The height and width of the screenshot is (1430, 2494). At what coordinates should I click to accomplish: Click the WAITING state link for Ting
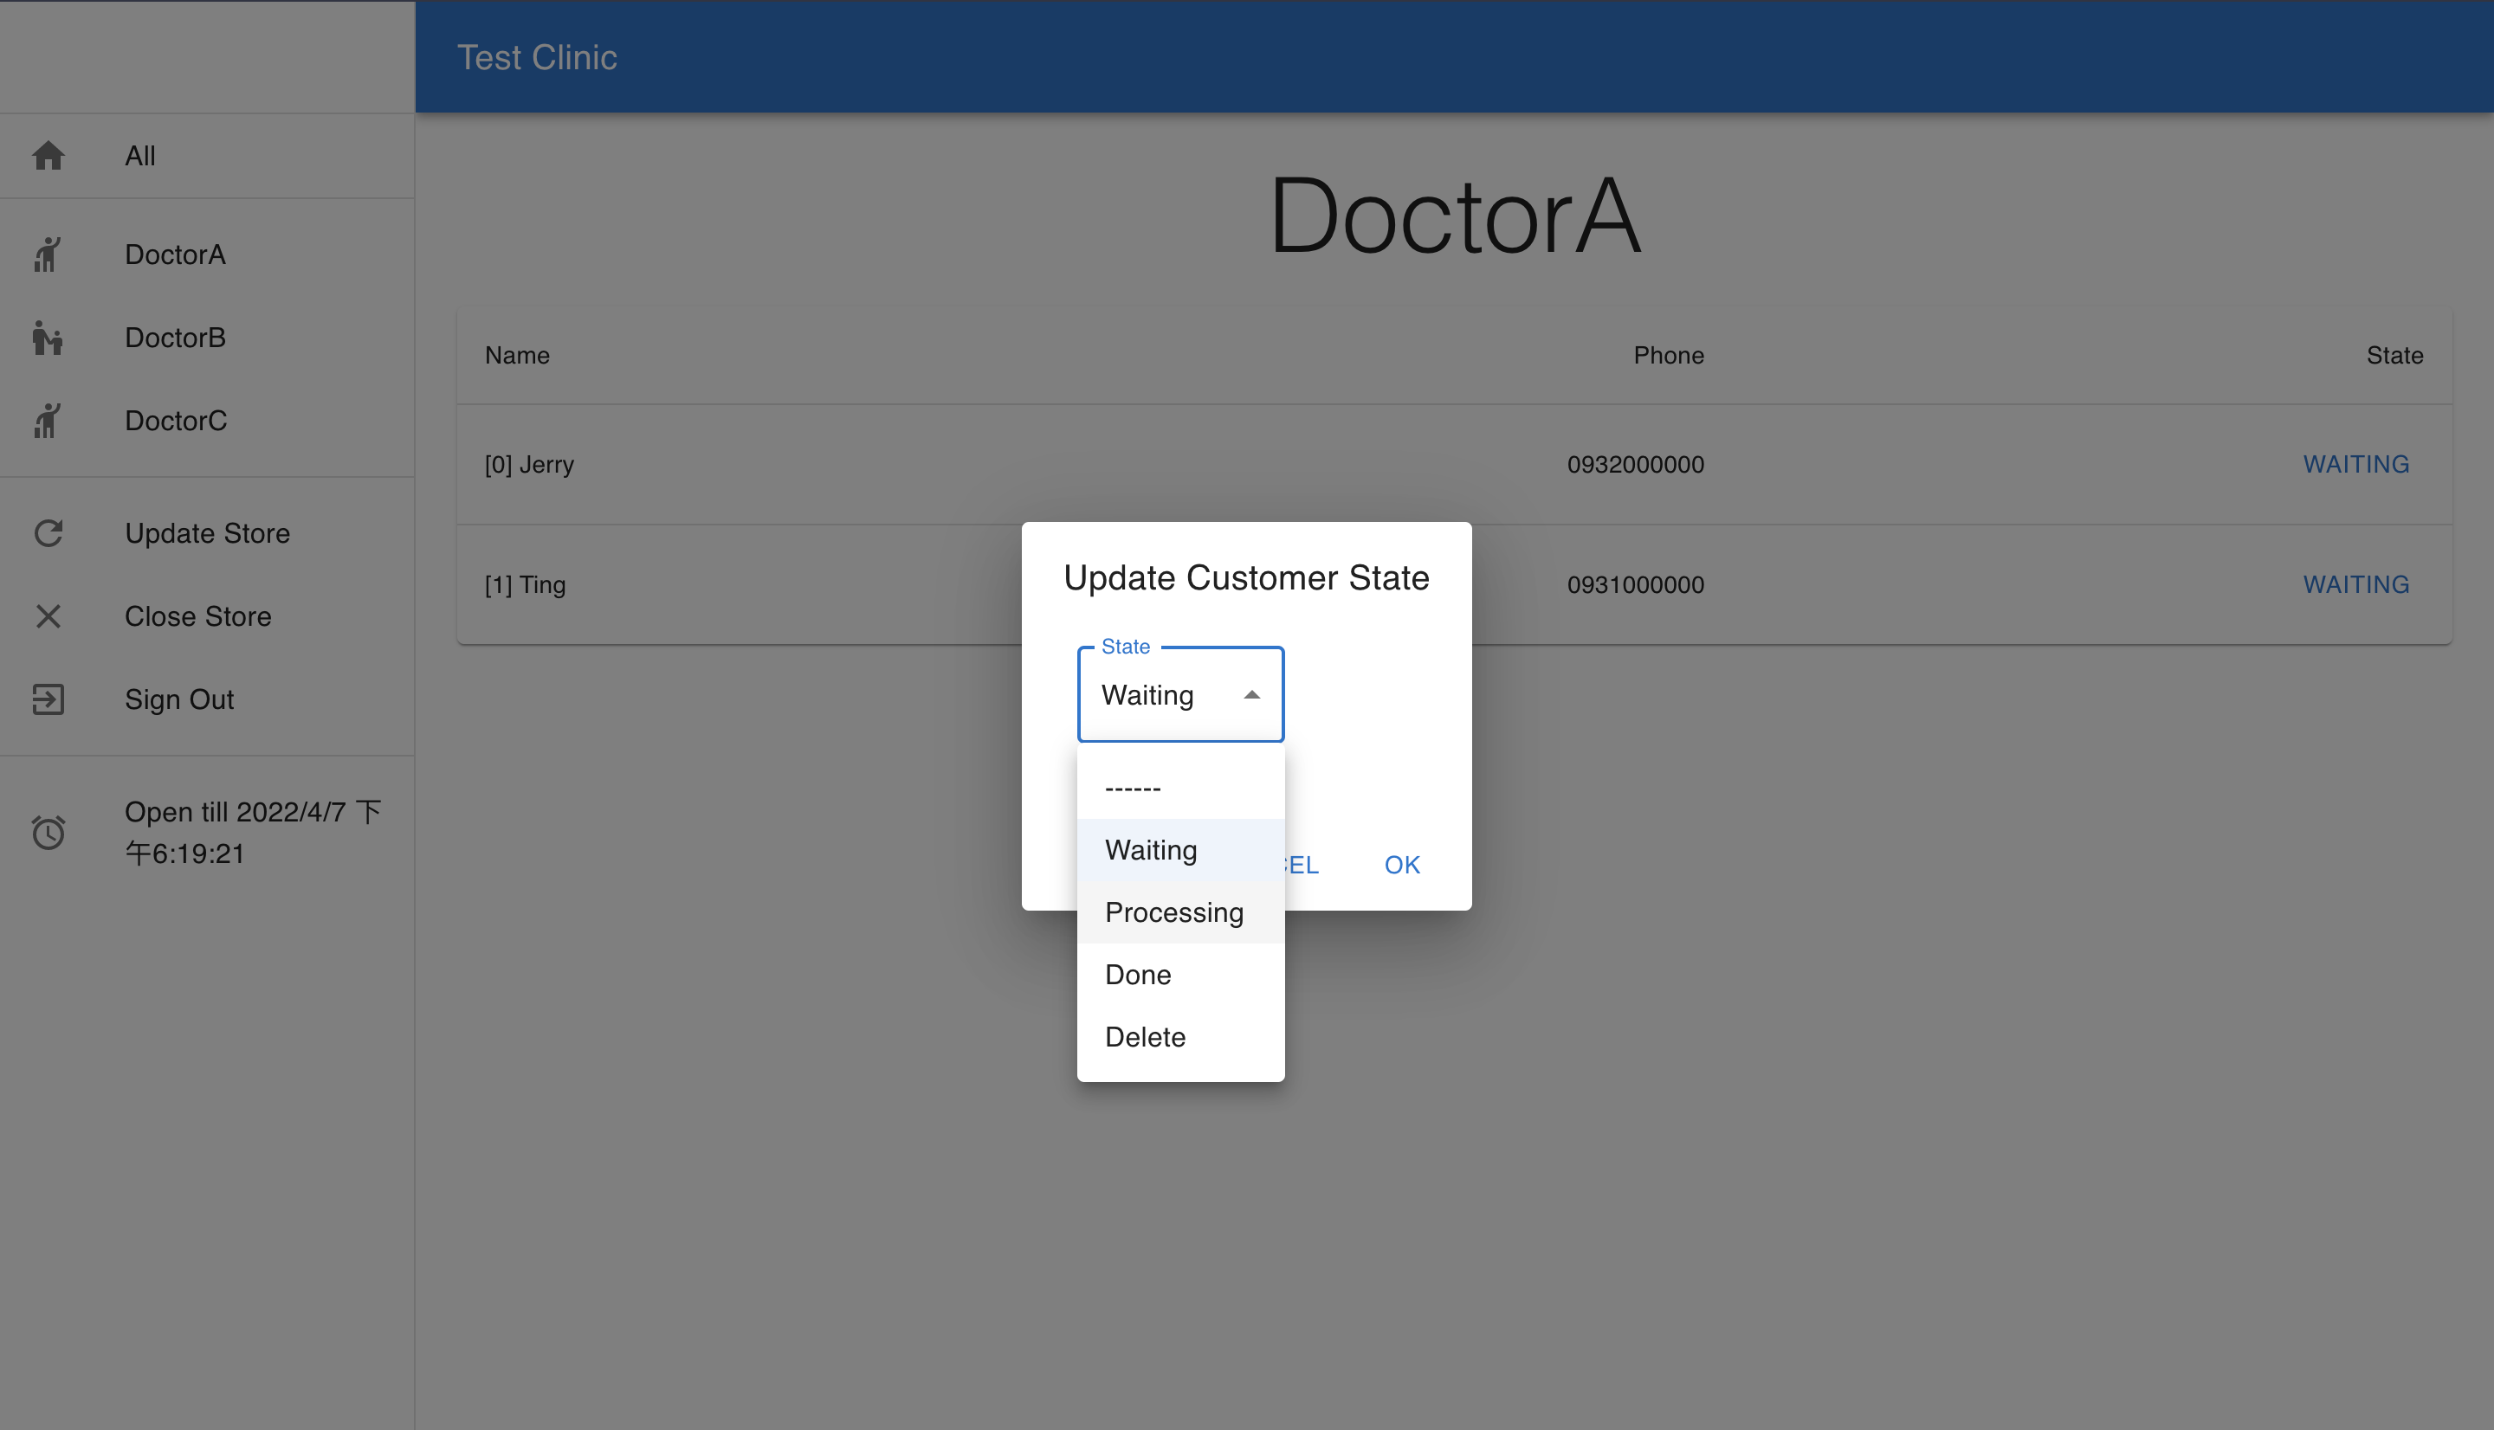pyautogui.click(x=2355, y=584)
